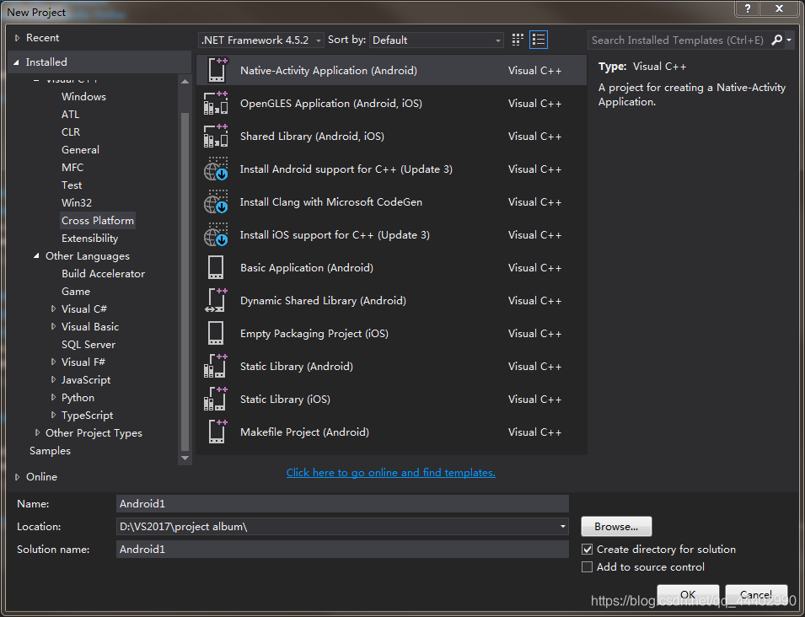Click the Cancel button
805x617 pixels.
coord(756,594)
